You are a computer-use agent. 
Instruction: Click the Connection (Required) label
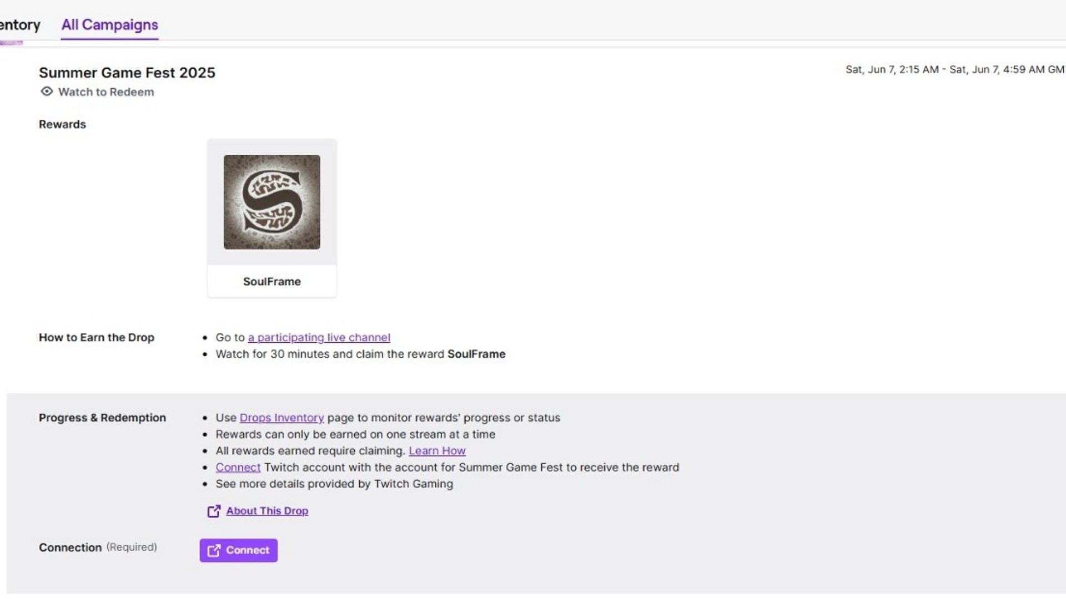98,547
